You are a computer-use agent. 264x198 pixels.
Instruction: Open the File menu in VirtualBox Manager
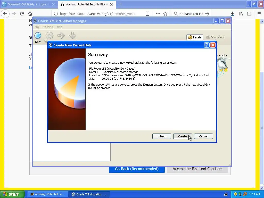click(37, 27)
